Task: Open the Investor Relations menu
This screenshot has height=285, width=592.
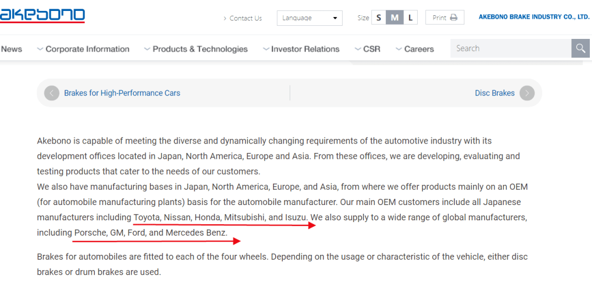Action: pyautogui.click(x=301, y=49)
